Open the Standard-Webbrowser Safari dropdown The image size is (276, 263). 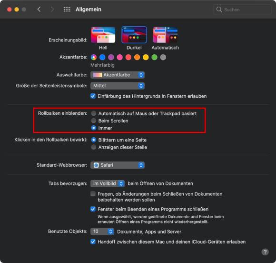point(118,165)
